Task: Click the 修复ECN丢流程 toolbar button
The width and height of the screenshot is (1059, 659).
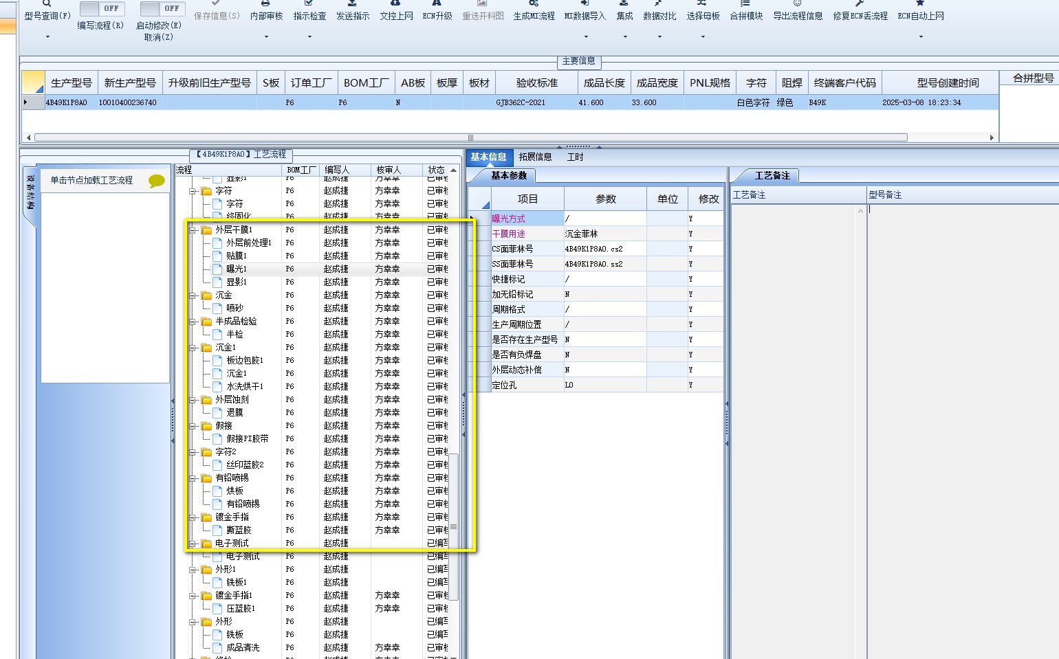Action: pyautogui.click(x=860, y=11)
